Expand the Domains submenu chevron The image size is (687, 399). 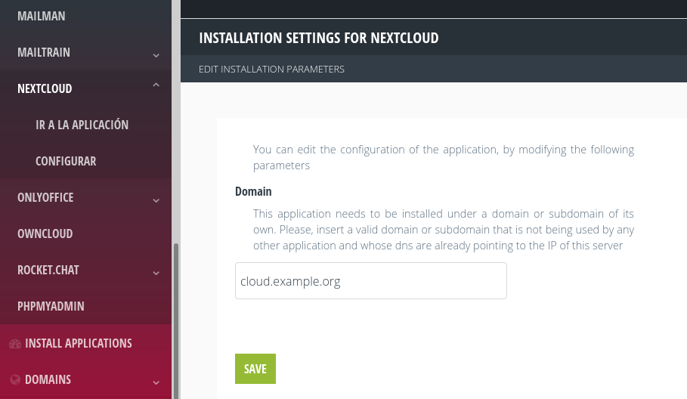point(156,382)
